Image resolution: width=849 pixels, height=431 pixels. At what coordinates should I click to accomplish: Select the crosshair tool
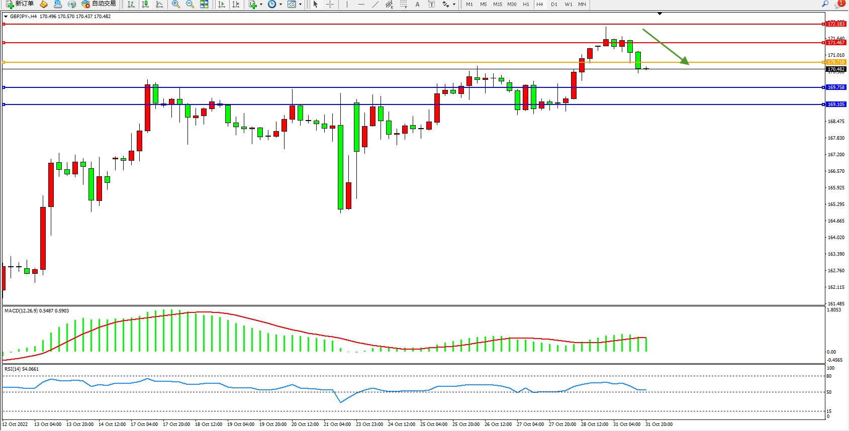click(330, 4)
